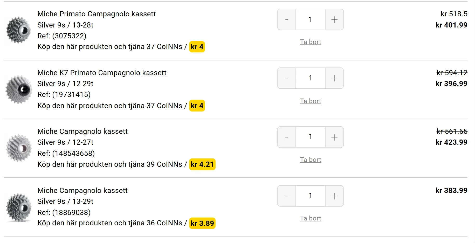Increase quantity of Miche Primato 13-28t cassette

coord(334,19)
